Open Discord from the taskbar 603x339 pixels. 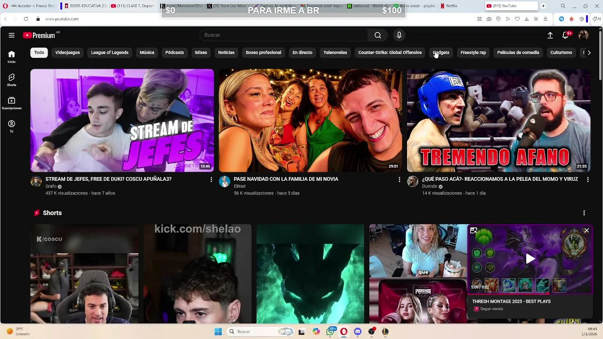[358, 331]
